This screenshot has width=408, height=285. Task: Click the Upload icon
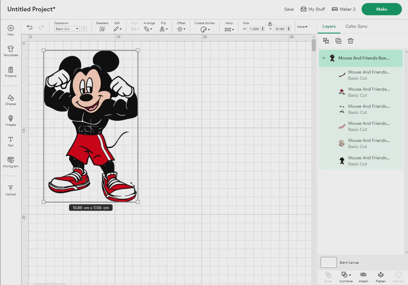tap(11, 188)
